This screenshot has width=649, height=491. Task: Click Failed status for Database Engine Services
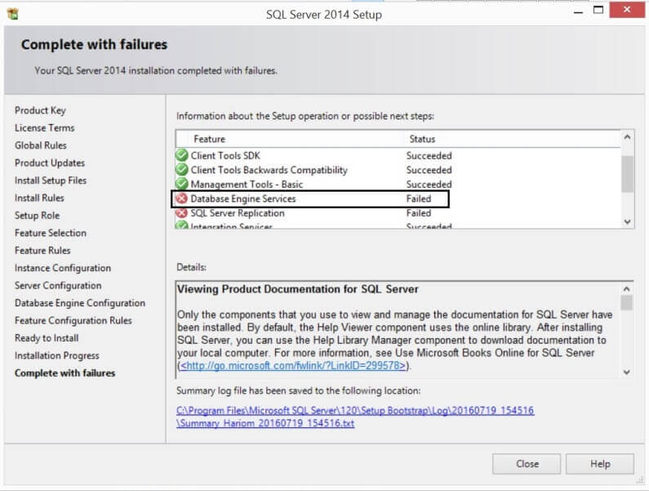pyautogui.click(x=419, y=199)
